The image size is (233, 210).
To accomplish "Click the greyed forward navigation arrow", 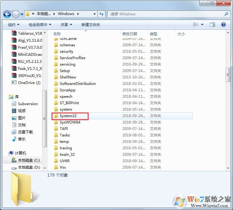I will click(x=16, y=14).
